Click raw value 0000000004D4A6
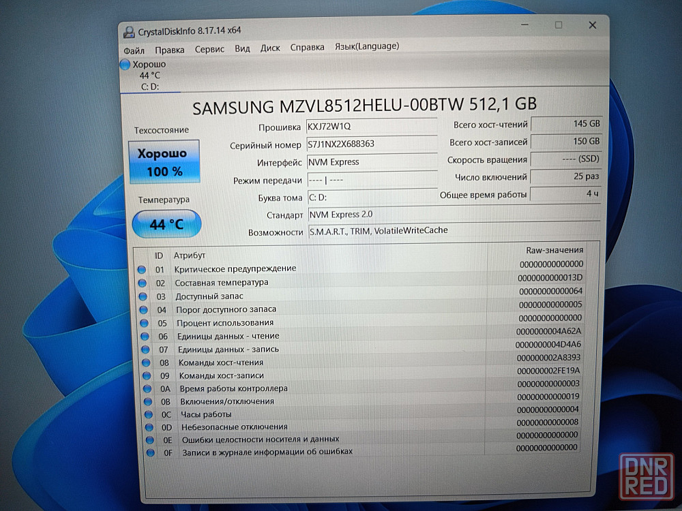This screenshot has width=682, height=511. click(x=548, y=345)
